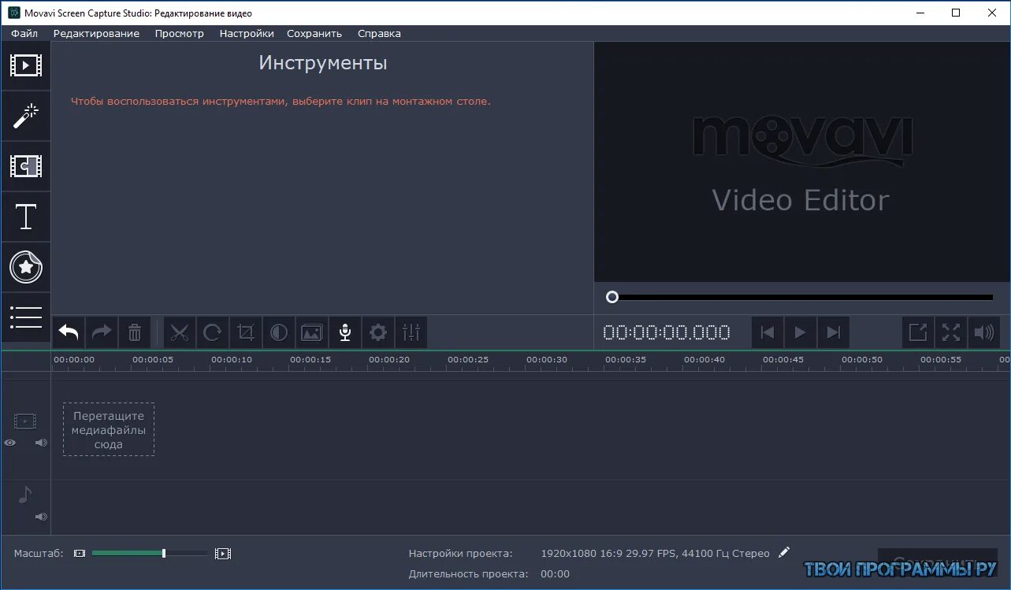This screenshot has height=590, width=1011.
Task: Click the 00:00:10 timeline ruler mark
Action: (x=232, y=360)
